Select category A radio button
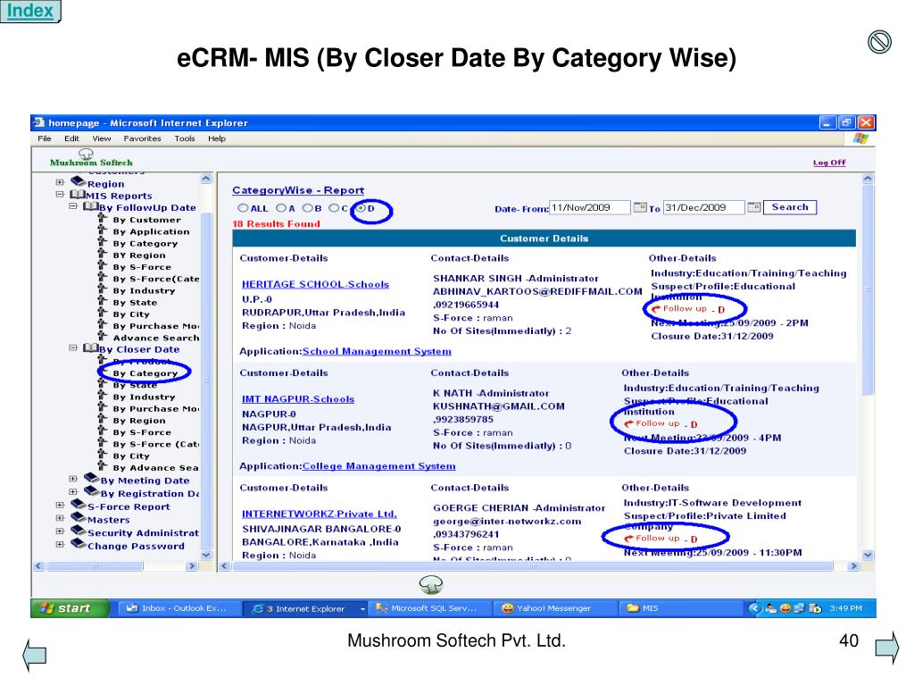Screen dimensions: 914x686 [x=281, y=208]
